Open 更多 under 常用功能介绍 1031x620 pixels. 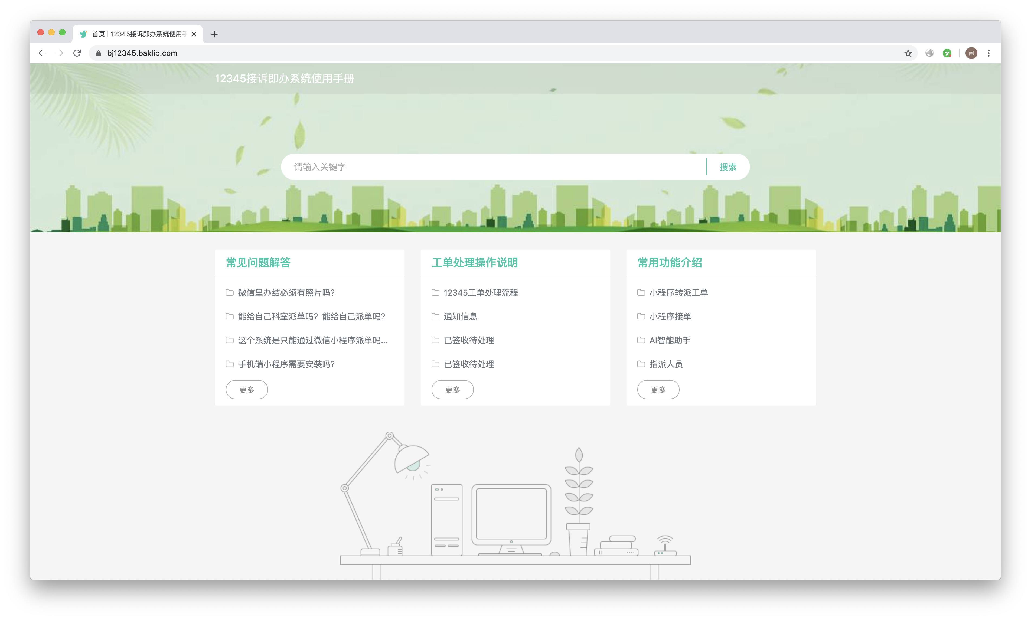coord(658,390)
